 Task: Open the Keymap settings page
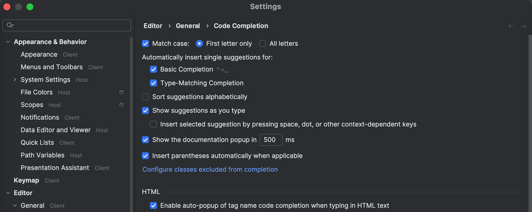click(x=26, y=180)
